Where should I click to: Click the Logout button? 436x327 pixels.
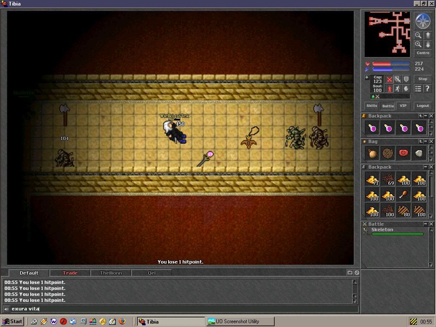pos(423,106)
